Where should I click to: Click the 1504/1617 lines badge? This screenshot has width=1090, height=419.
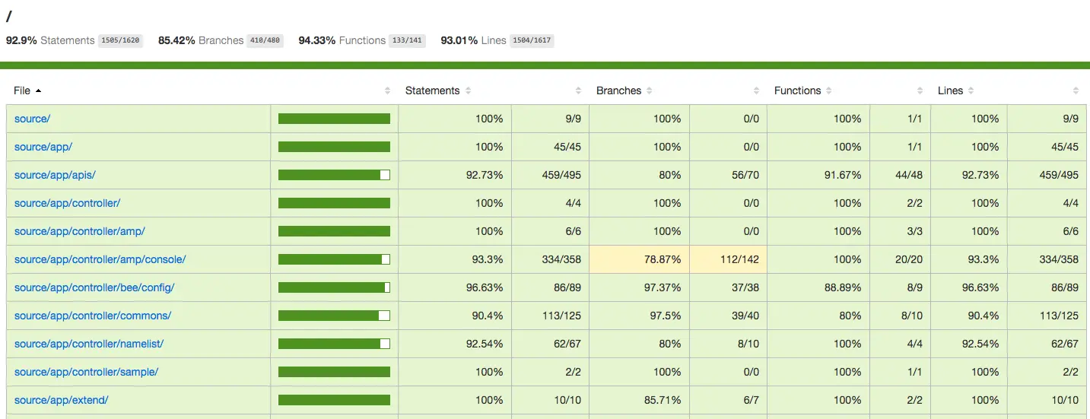click(532, 41)
